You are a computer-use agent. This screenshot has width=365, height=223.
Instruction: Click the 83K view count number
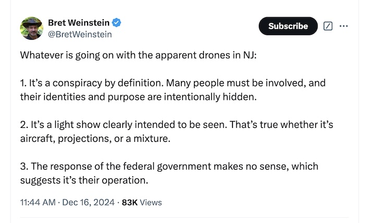pyautogui.click(x=129, y=202)
